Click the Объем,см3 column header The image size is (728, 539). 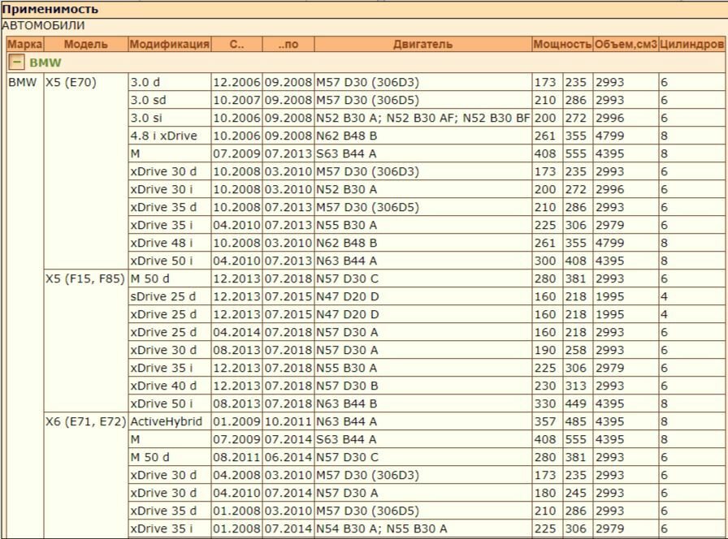point(626,45)
